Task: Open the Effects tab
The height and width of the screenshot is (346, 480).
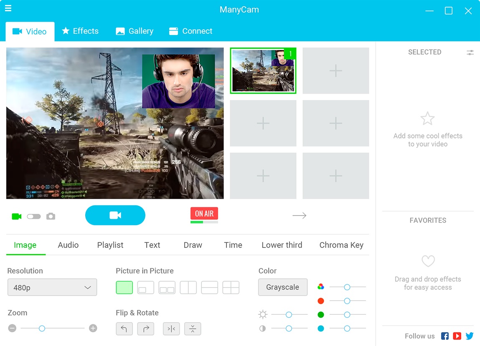Action: coord(80,31)
